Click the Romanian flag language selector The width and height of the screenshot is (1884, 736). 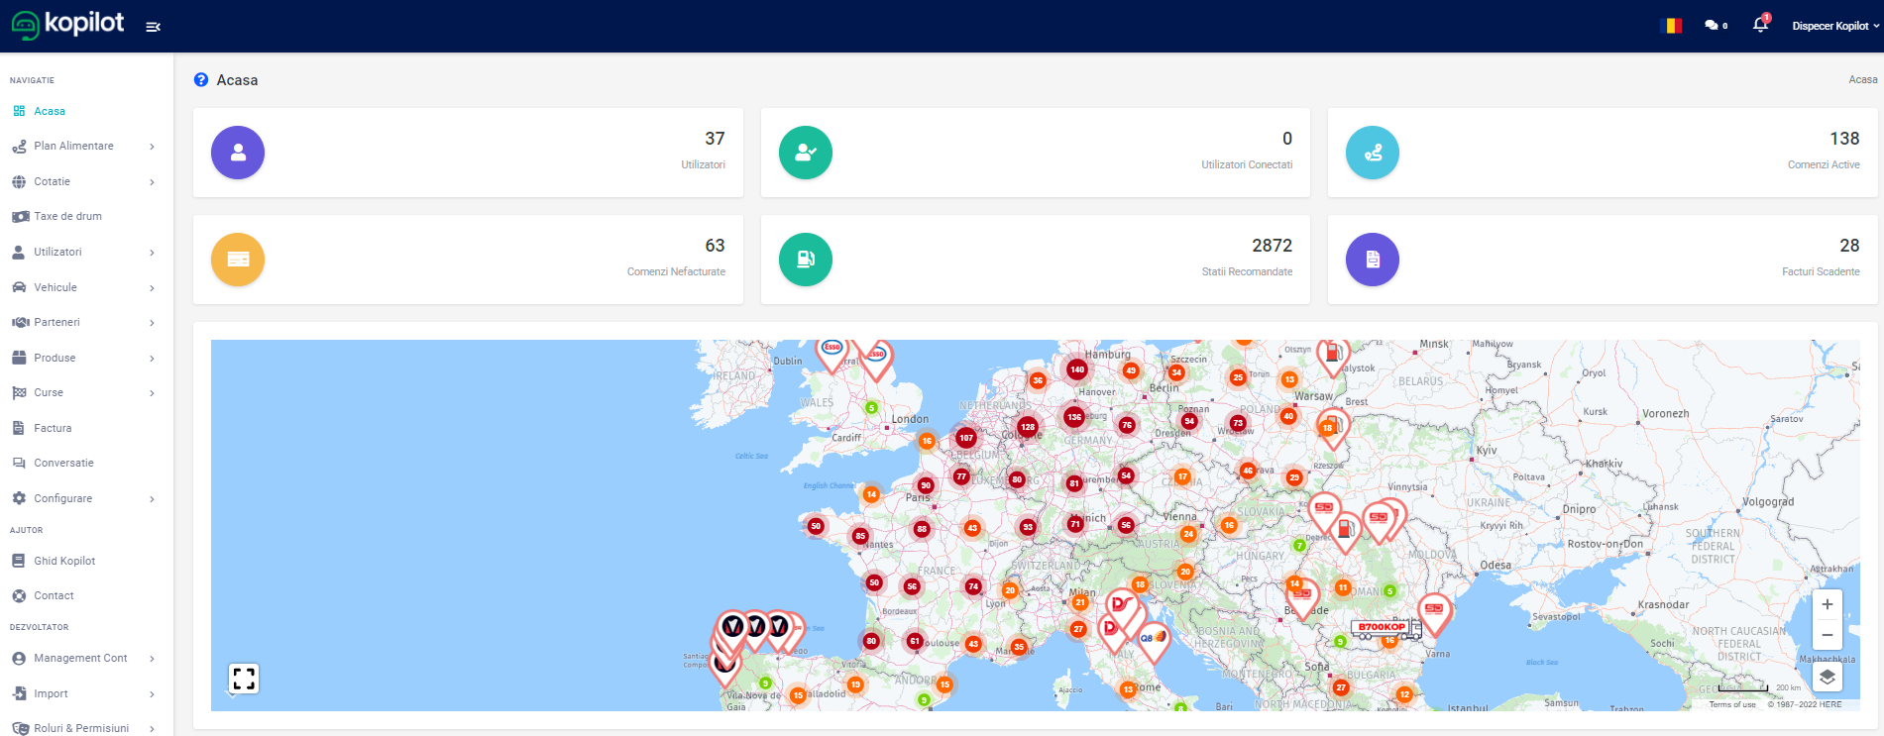pyautogui.click(x=1671, y=26)
